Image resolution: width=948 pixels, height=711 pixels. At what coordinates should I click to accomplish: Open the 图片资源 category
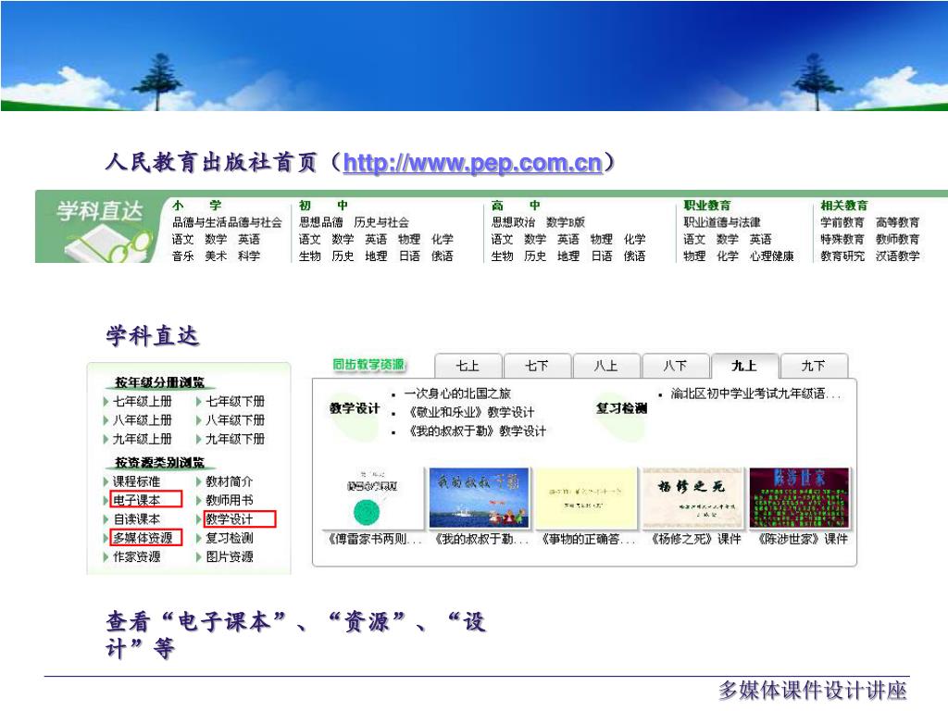(x=230, y=556)
